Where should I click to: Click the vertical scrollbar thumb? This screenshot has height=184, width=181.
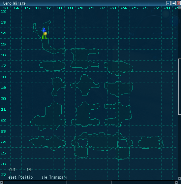[180, 86]
